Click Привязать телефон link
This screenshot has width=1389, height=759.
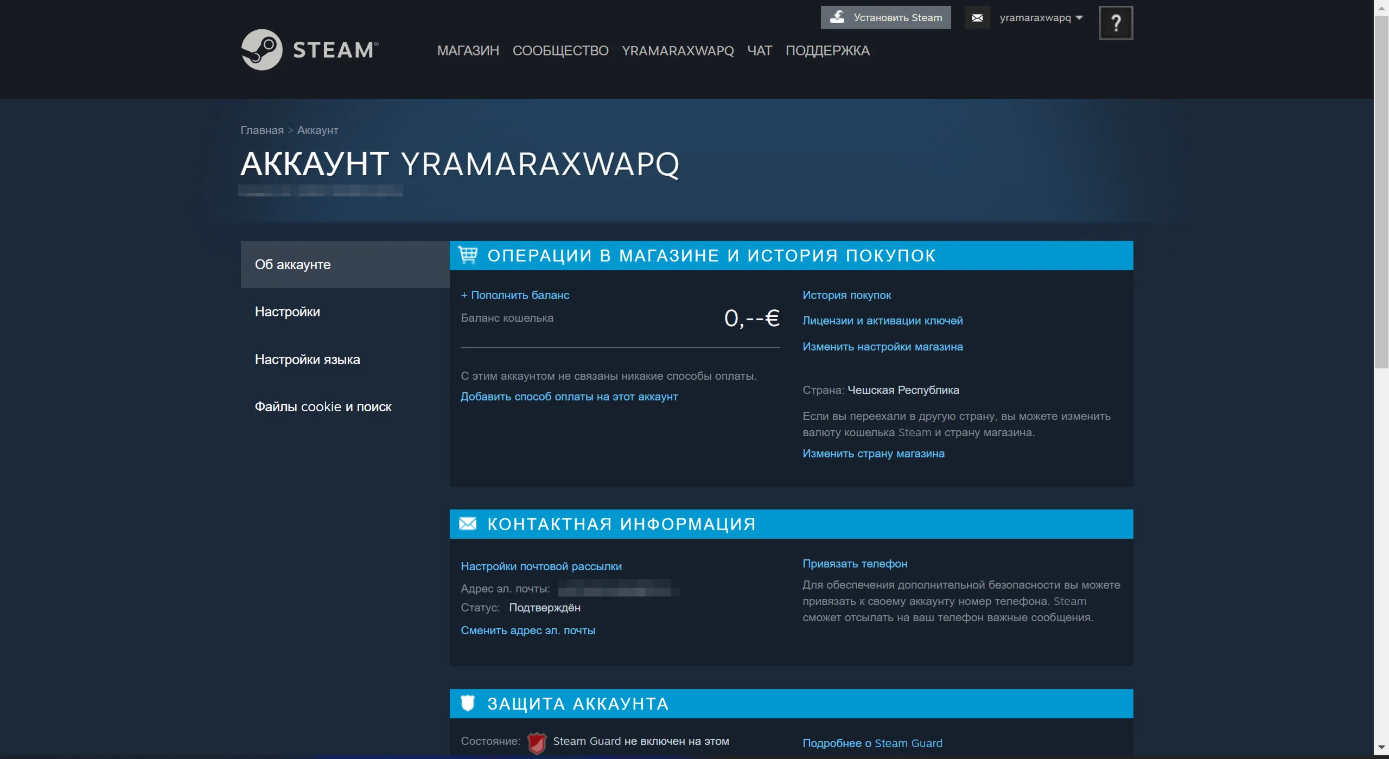pyautogui.click(x=855, y=564)
